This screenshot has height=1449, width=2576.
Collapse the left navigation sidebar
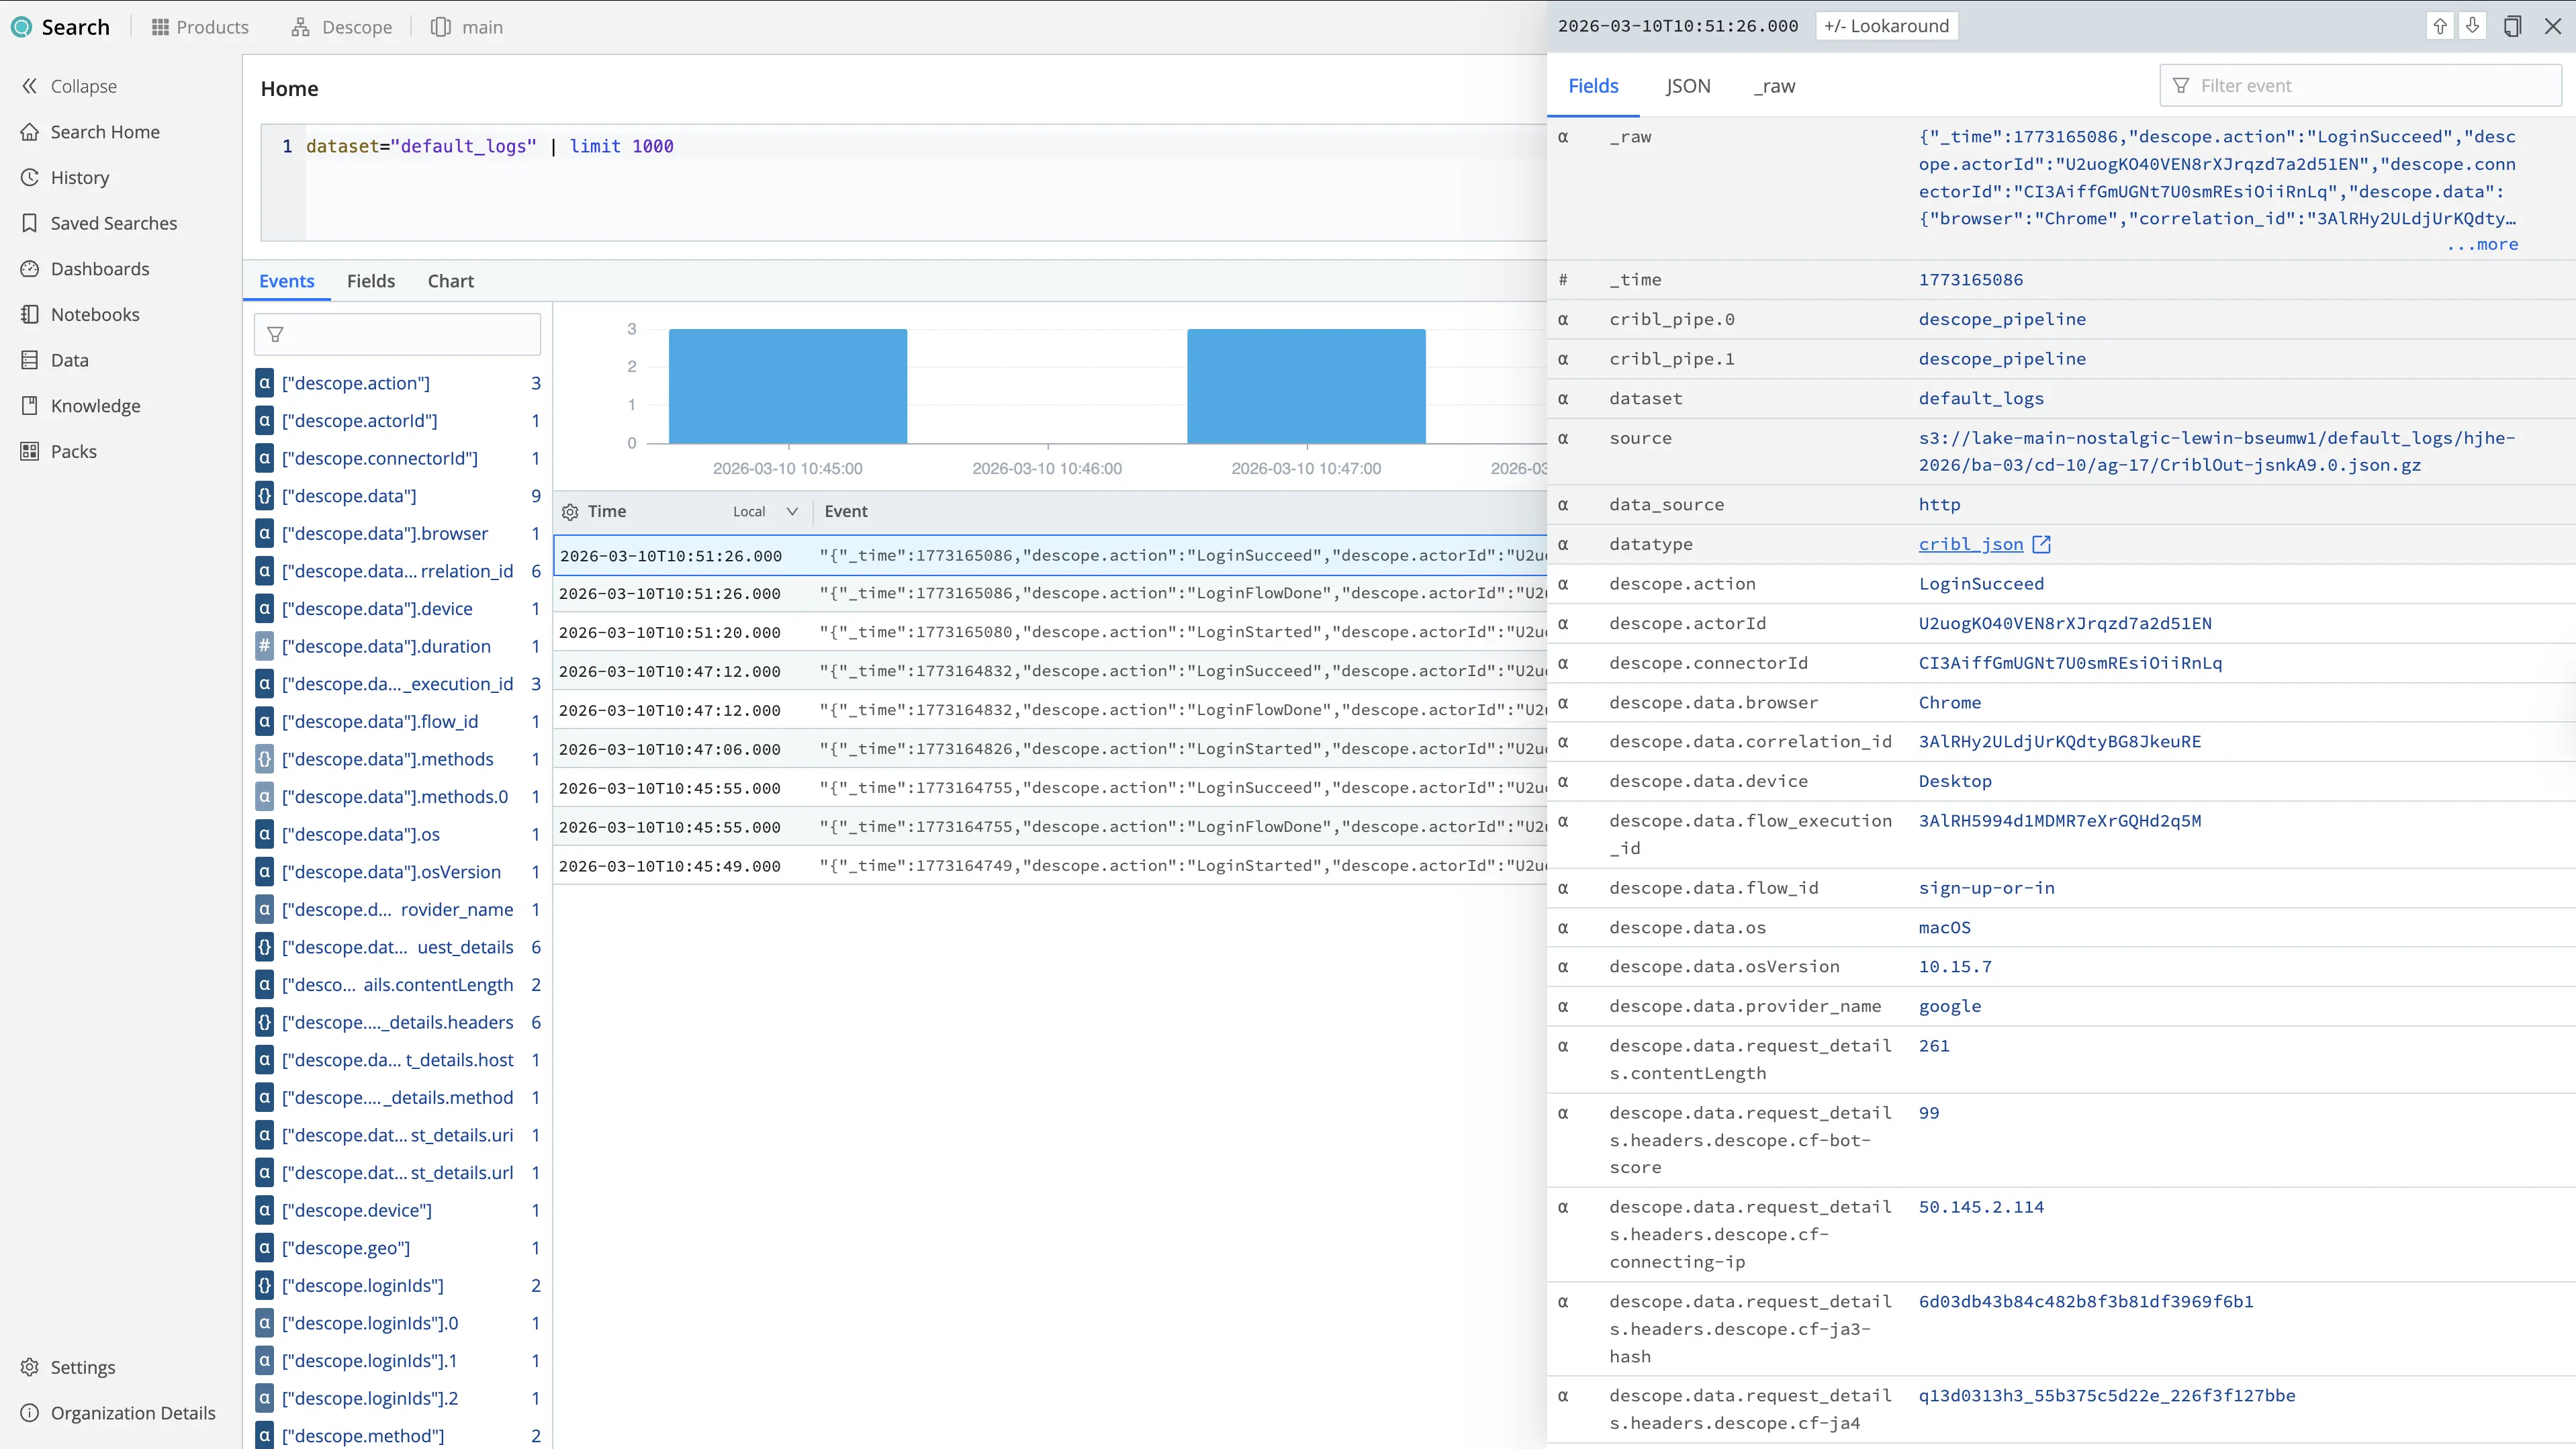(69, 86)
